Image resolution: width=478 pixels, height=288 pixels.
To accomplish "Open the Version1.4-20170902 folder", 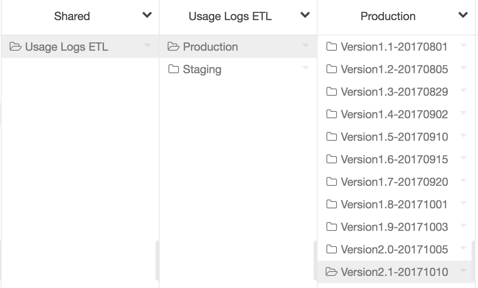I will tap(394, 114).
